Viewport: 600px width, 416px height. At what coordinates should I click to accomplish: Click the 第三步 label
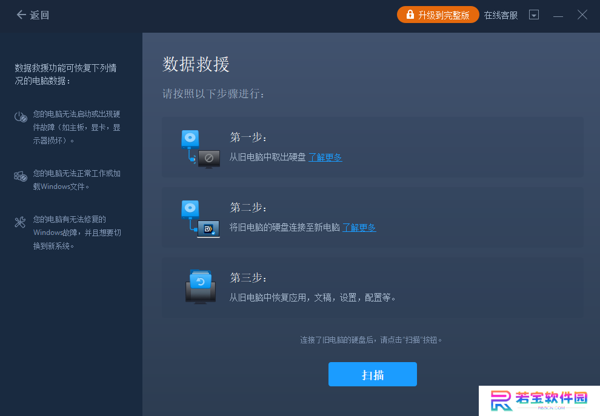248,277
